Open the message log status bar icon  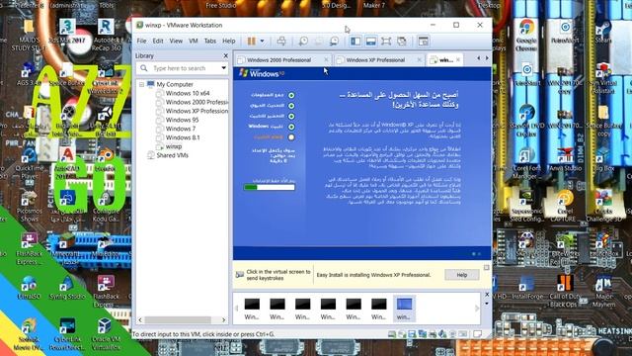pyautogui.click(x=478, y=334)
